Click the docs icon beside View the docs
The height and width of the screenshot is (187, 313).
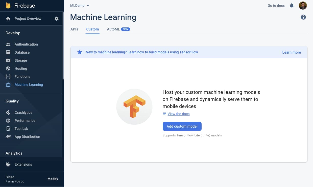pyautogui.click(x=165, y=114)
